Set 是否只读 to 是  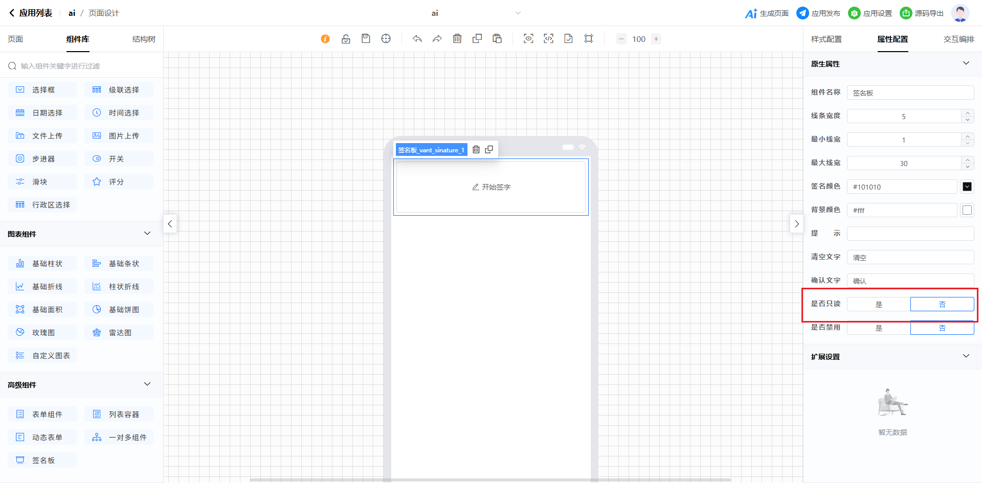tap(879, 304)
